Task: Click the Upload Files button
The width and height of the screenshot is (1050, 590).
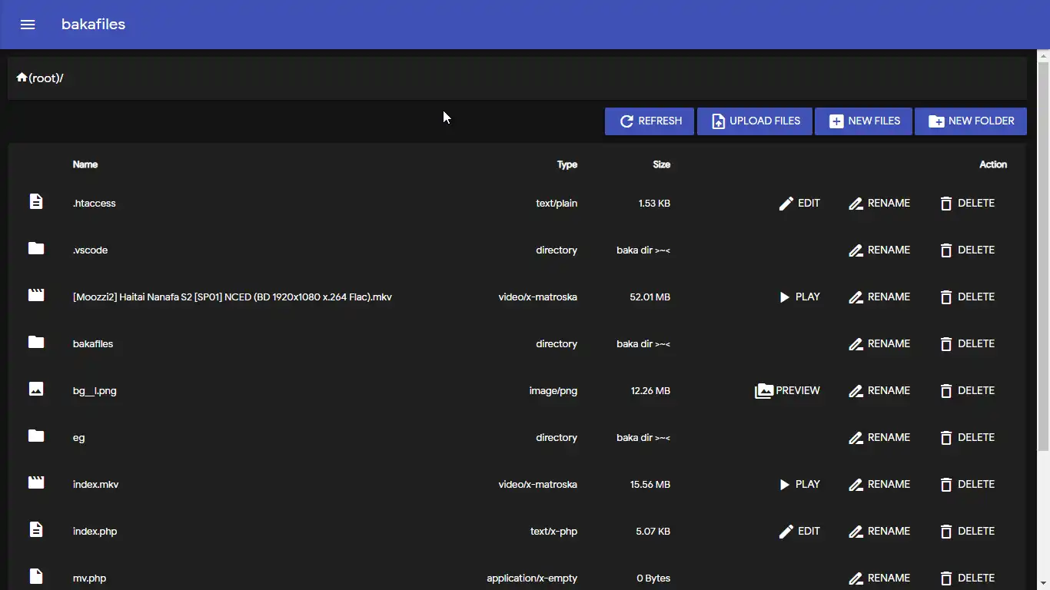Action: pyautogui.click(x=755, y=121)
